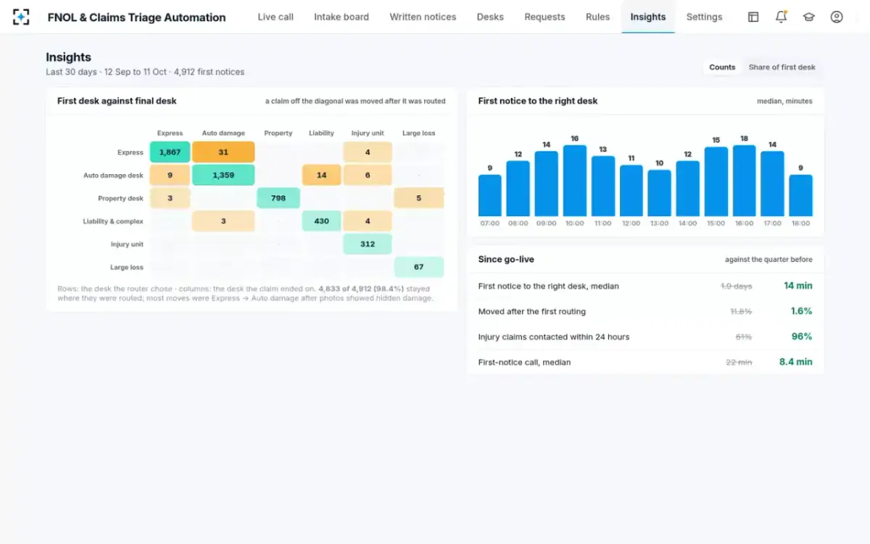Click the 8.4 min value

(795, 362)
